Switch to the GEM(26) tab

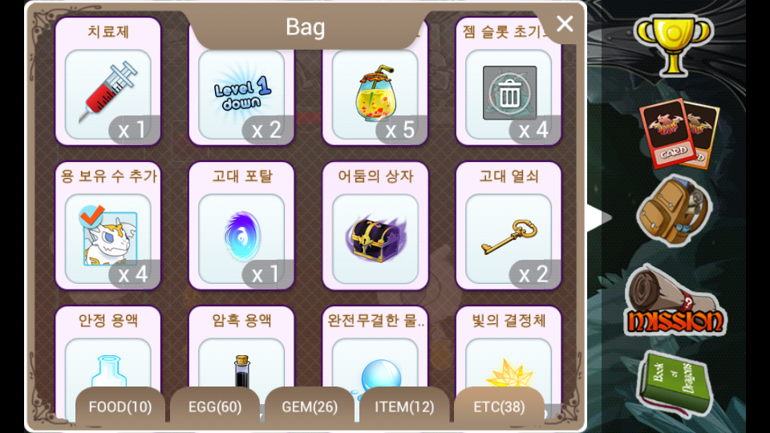tap(310, 407)
